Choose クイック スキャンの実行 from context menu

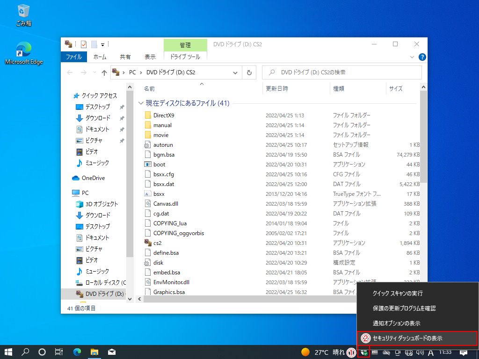click(x=398, y=293)
